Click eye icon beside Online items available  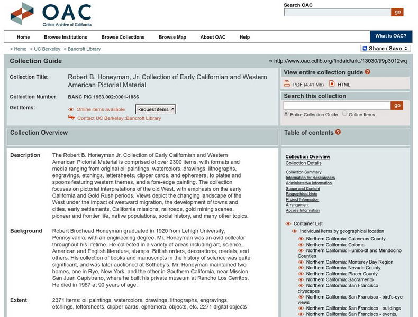pyautogui.click(x=71, y=110)
